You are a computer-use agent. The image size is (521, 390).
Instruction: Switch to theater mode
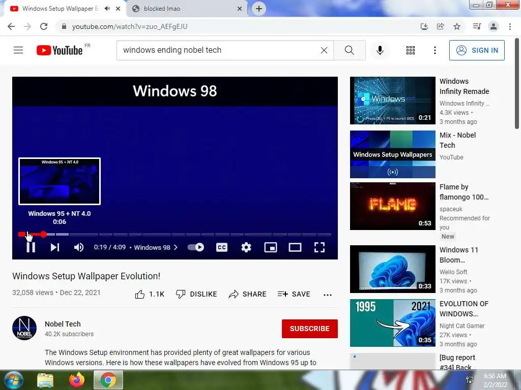295,247
